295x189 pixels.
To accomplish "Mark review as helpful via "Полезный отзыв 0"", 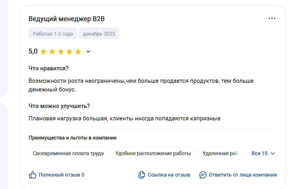I will click(x=61, y=175).
